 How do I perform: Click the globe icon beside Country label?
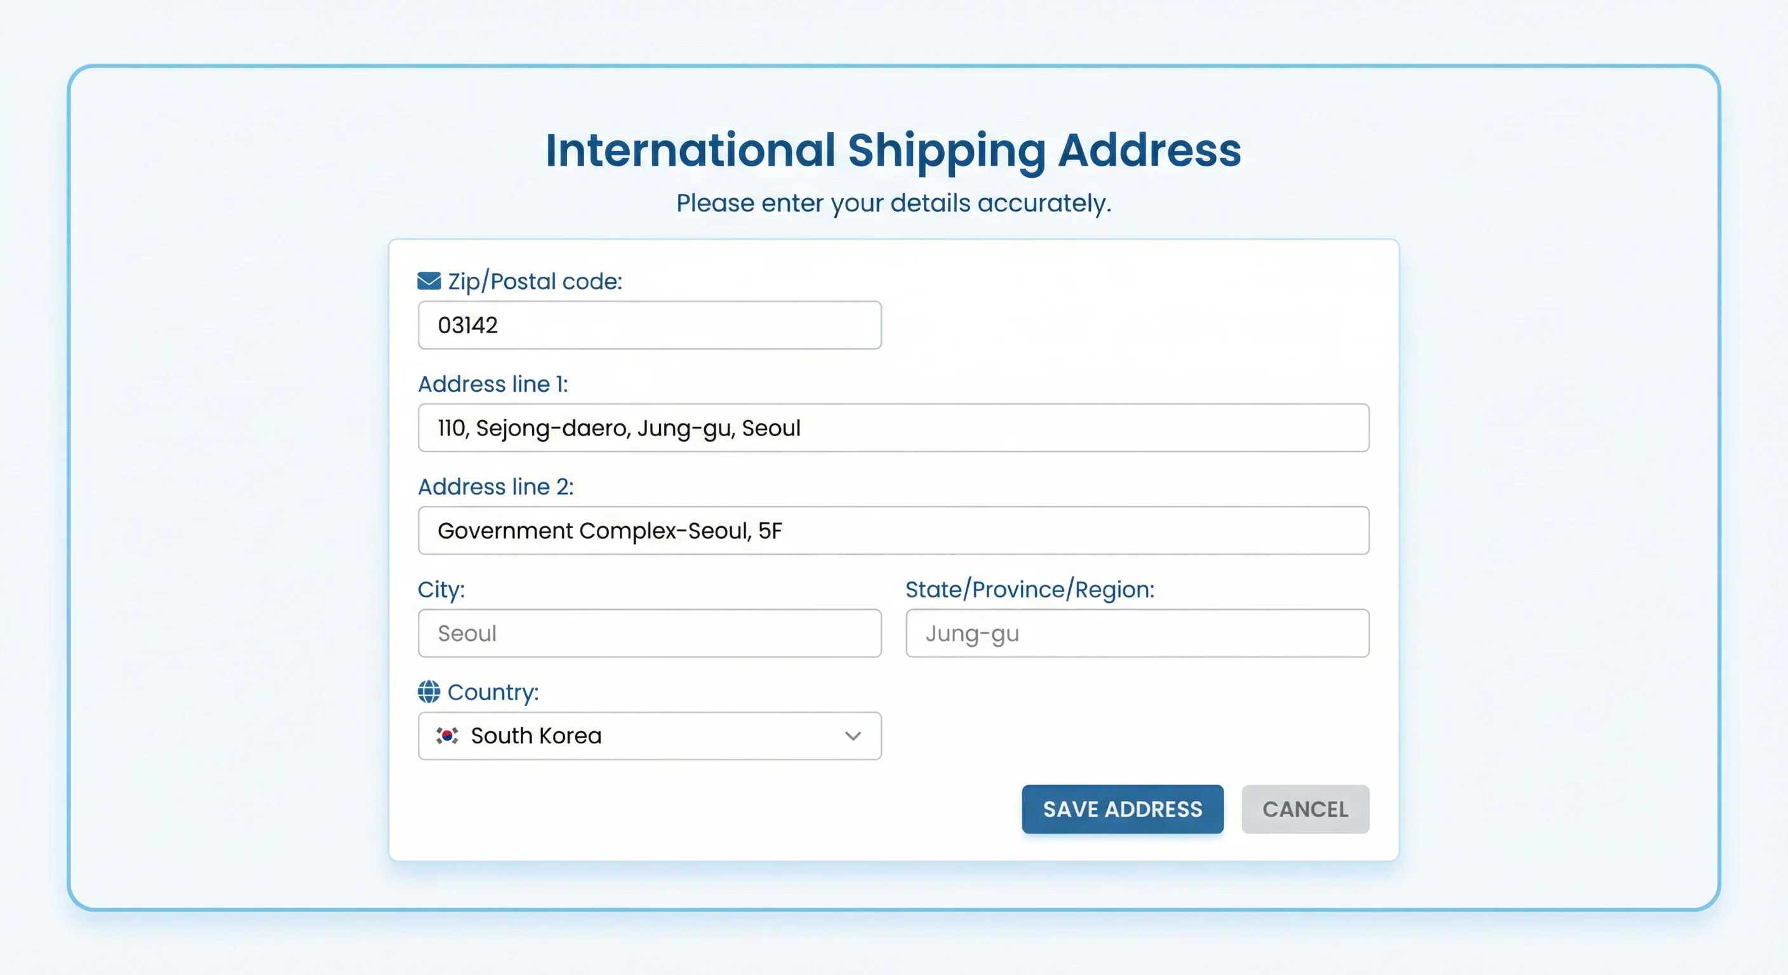coord(428,692)
